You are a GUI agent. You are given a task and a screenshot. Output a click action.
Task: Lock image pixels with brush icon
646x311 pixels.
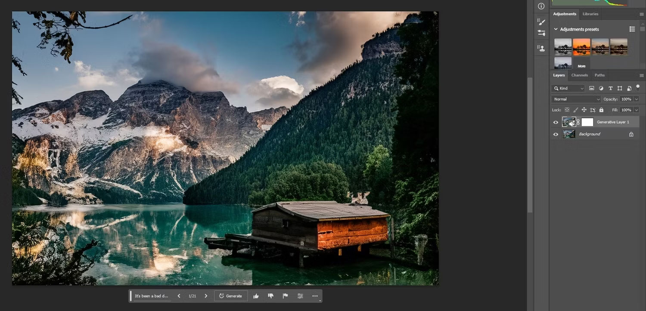tap(575, 110)
